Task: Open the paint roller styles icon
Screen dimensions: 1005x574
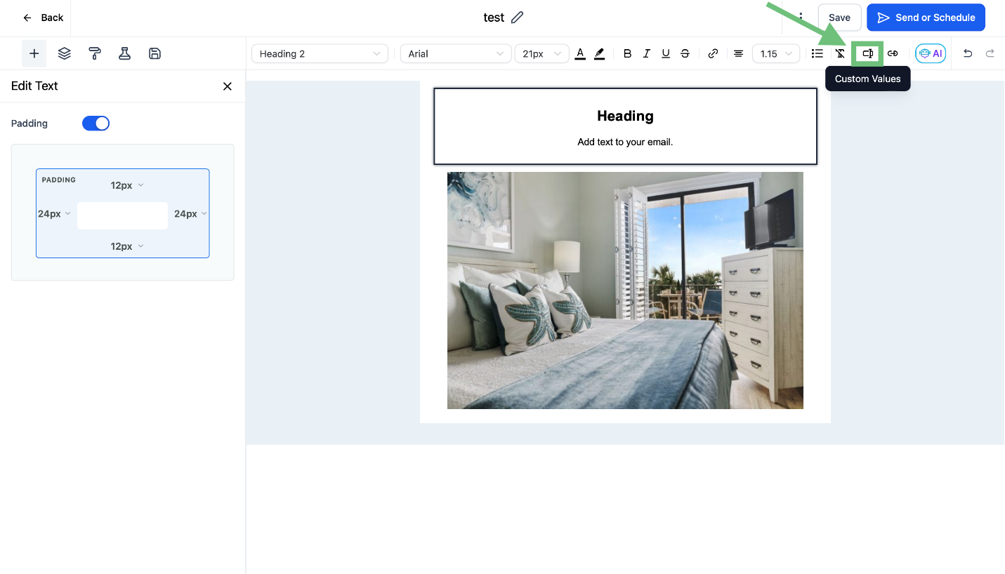Action: click(x=95, y=53)
